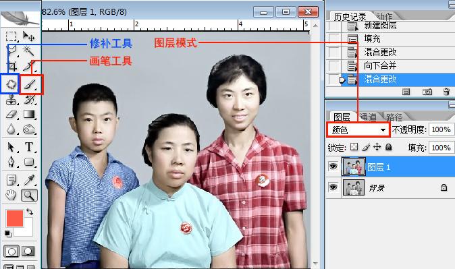This screenshot has width=455, height=269.
Task: Switch to Standard edit mode
Action: pyautogui.click(x=11, y=251)
